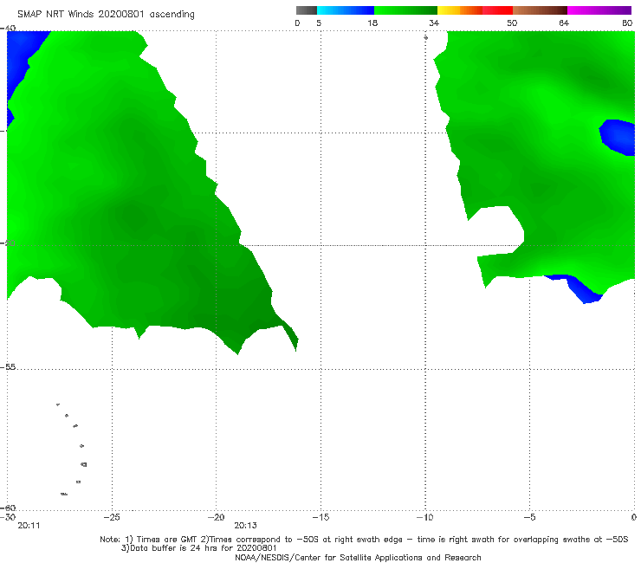
Task: Click the color bar label '64'
Action: (x=564, y=23)
